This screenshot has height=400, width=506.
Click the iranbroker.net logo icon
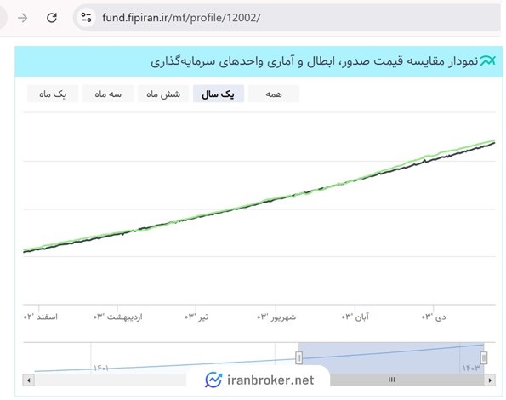point(213,380)
